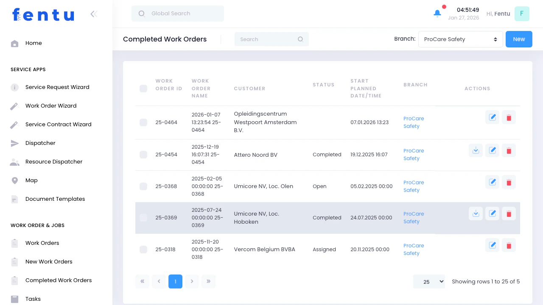
Task: Open Document Templates
Action: 55,199
